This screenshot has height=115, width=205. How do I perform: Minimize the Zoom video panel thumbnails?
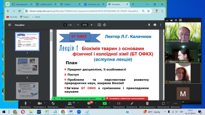click(x=167, y=20)
